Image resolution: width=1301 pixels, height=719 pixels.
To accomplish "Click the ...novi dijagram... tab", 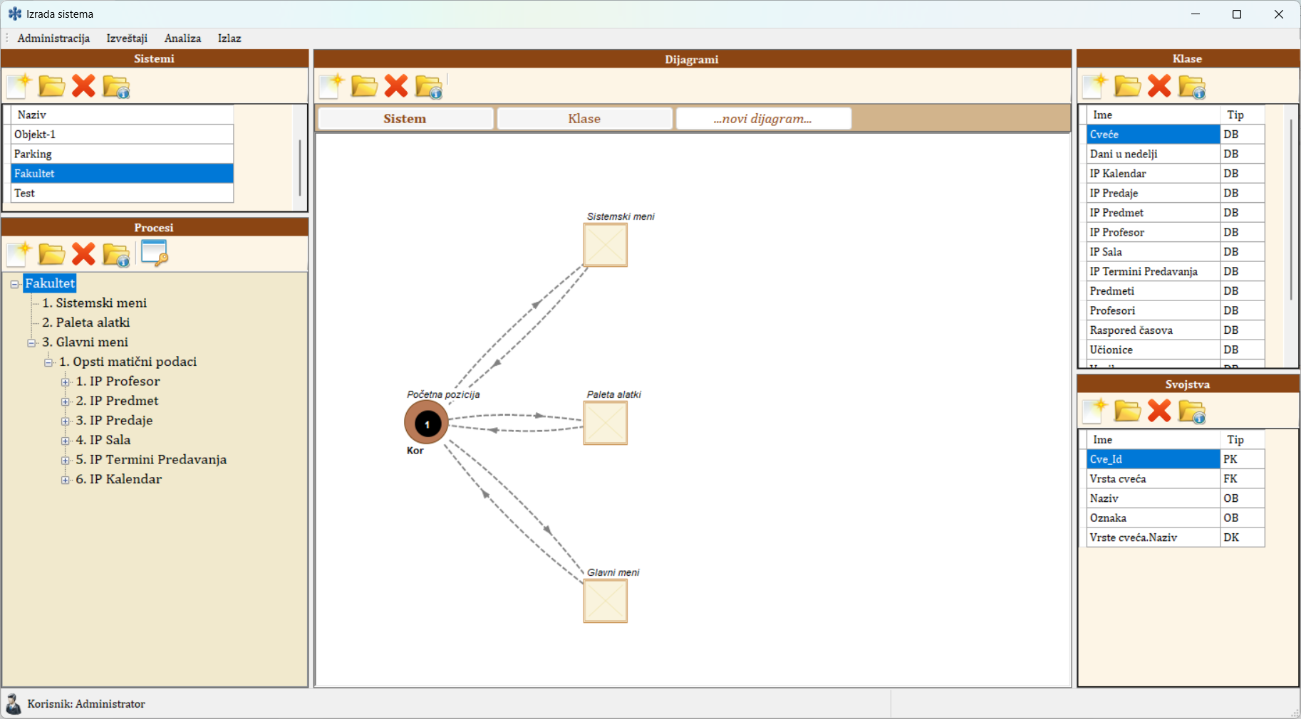I will (763, 119).
